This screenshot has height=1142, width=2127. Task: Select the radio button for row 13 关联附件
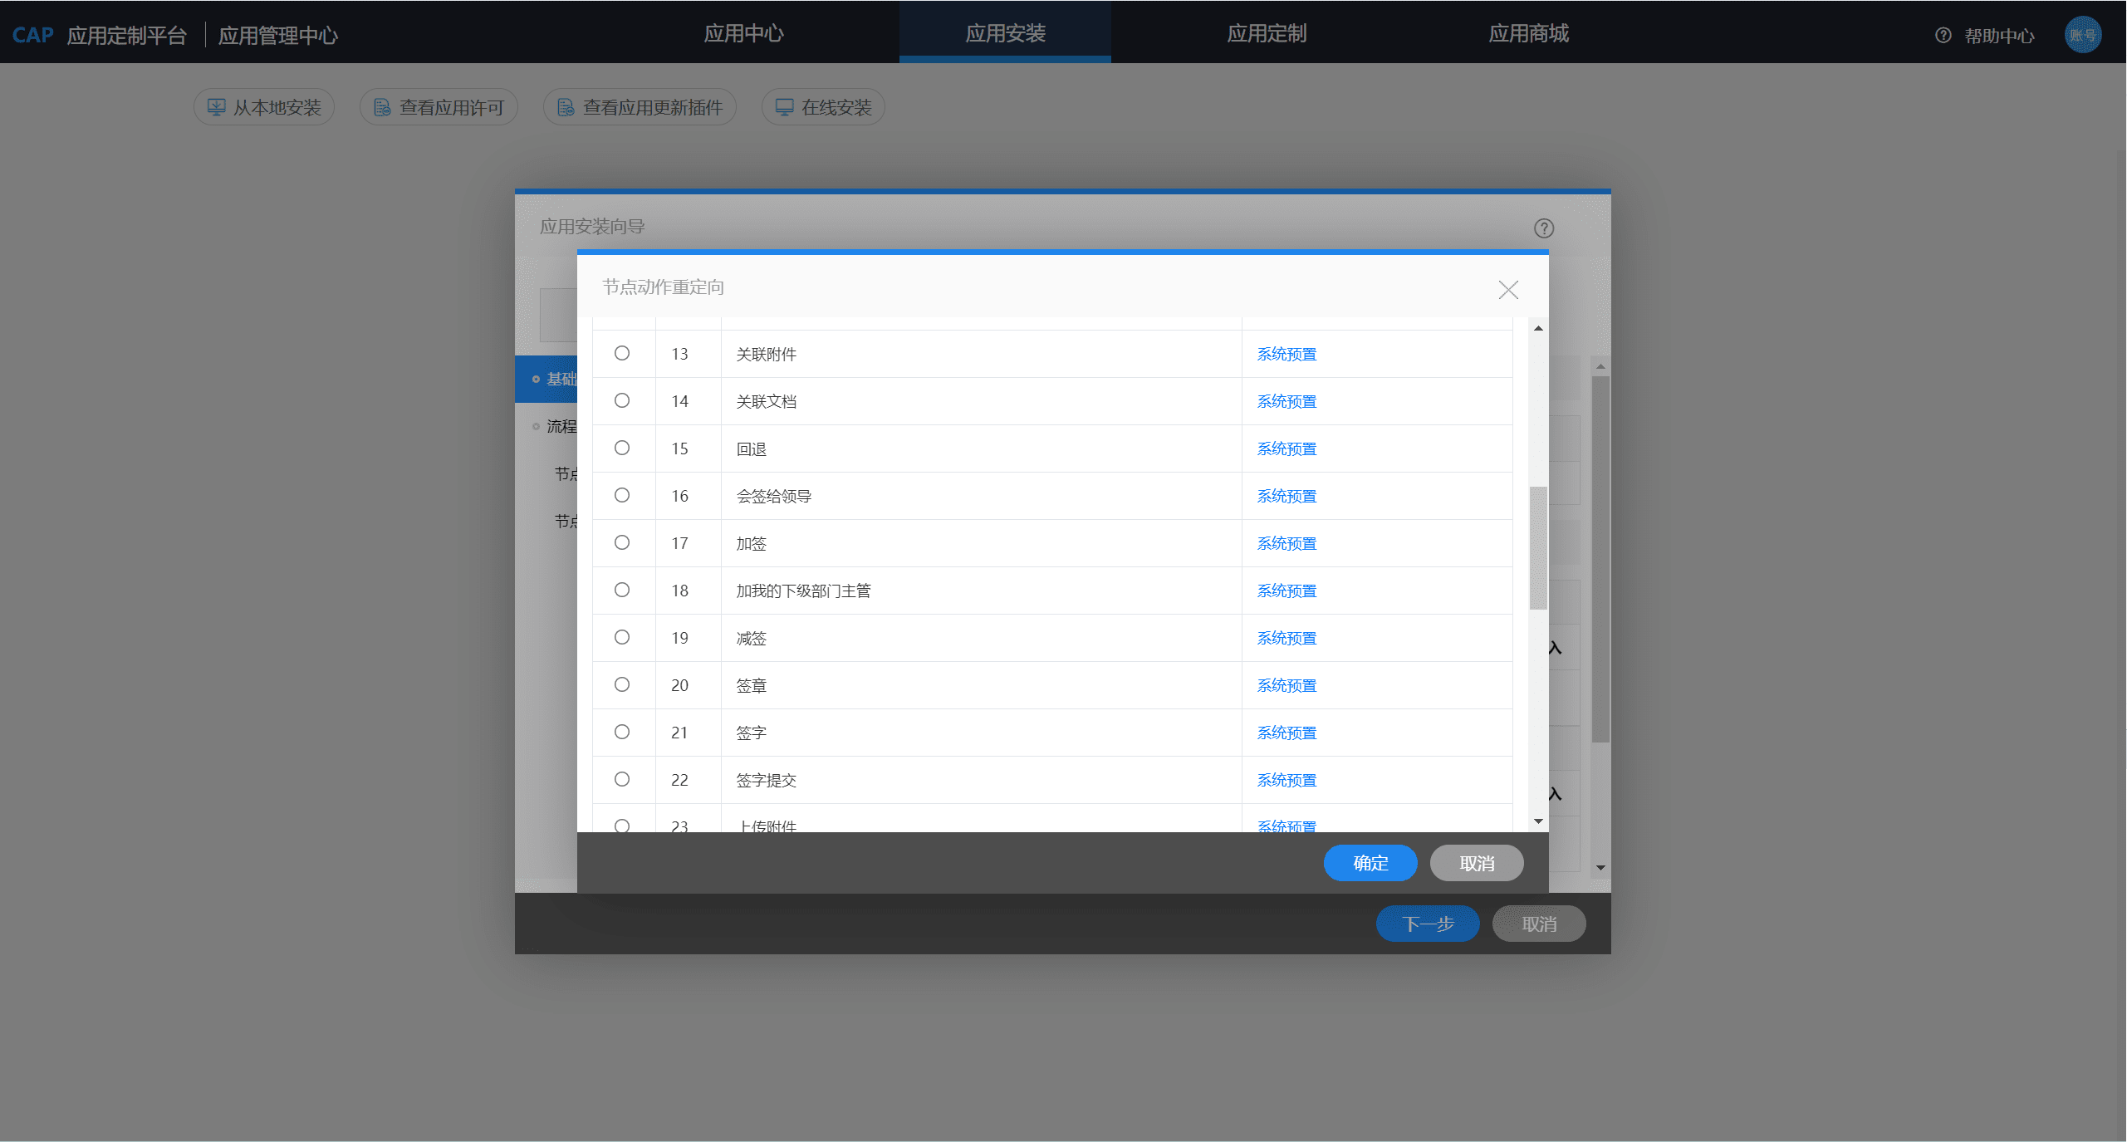(622, 353)
